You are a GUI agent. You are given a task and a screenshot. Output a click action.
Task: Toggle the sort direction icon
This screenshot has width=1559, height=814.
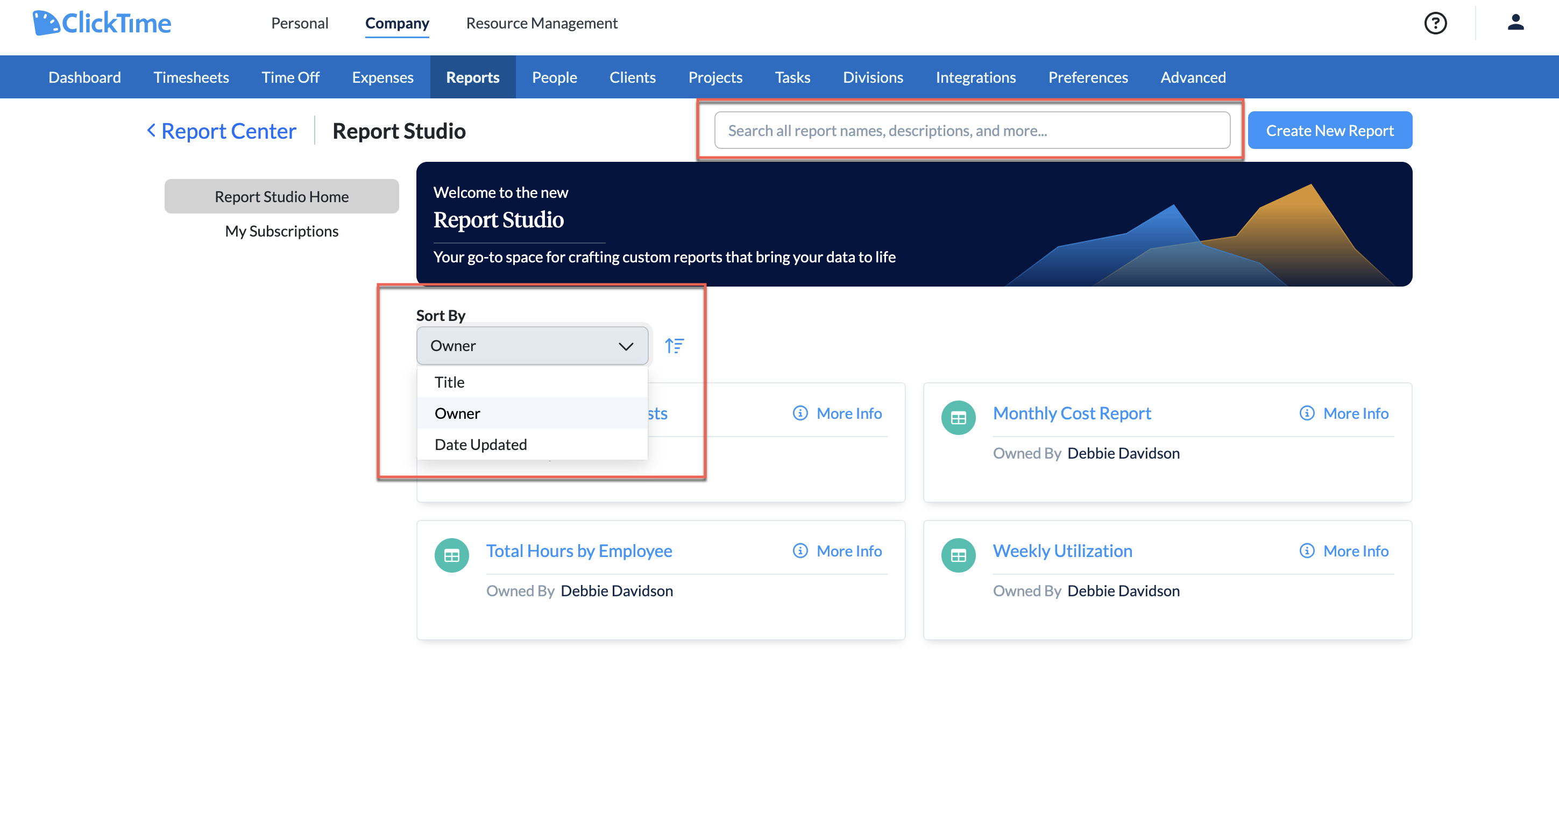coord(674,345)
